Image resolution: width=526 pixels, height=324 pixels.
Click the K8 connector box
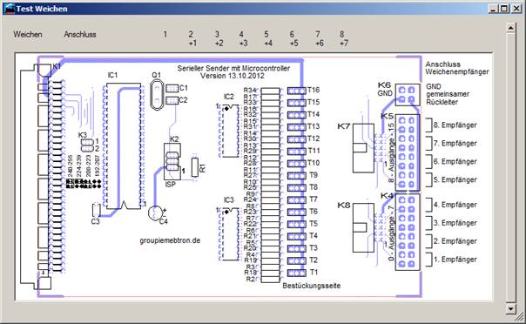tap(363, 227)
